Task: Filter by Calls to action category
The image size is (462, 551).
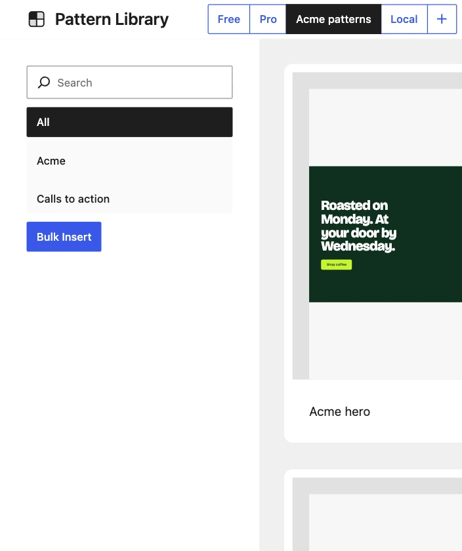Action: click(x=129, y=199)
